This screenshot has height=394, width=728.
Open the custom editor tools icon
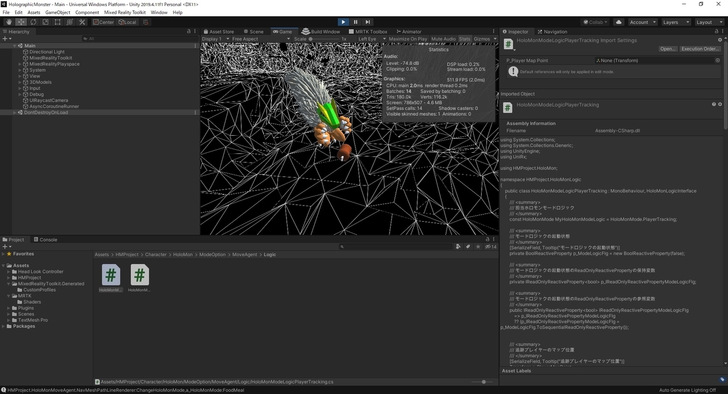tap(82, 22)
